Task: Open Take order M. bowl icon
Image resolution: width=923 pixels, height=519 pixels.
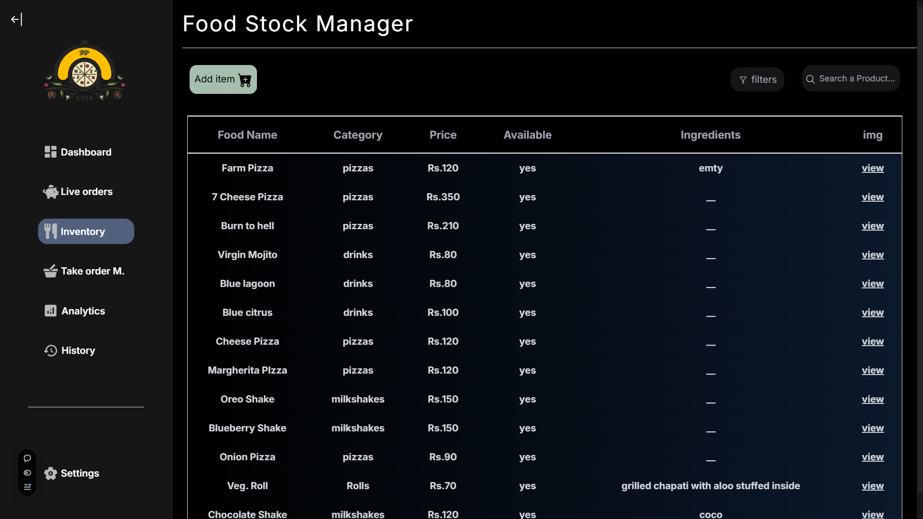Action: coord(51,271)
